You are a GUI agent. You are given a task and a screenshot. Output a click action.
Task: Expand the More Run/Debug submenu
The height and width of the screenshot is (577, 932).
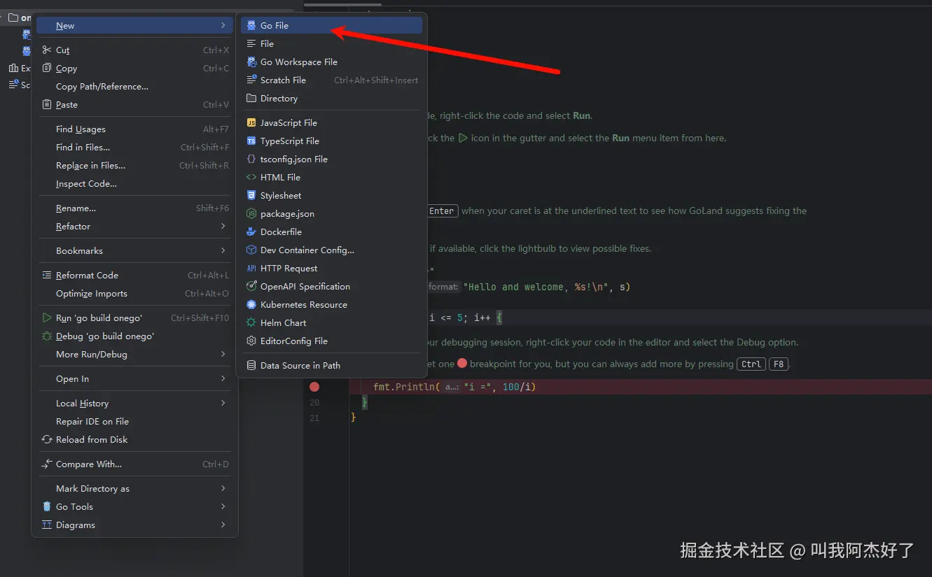(223, 354)
